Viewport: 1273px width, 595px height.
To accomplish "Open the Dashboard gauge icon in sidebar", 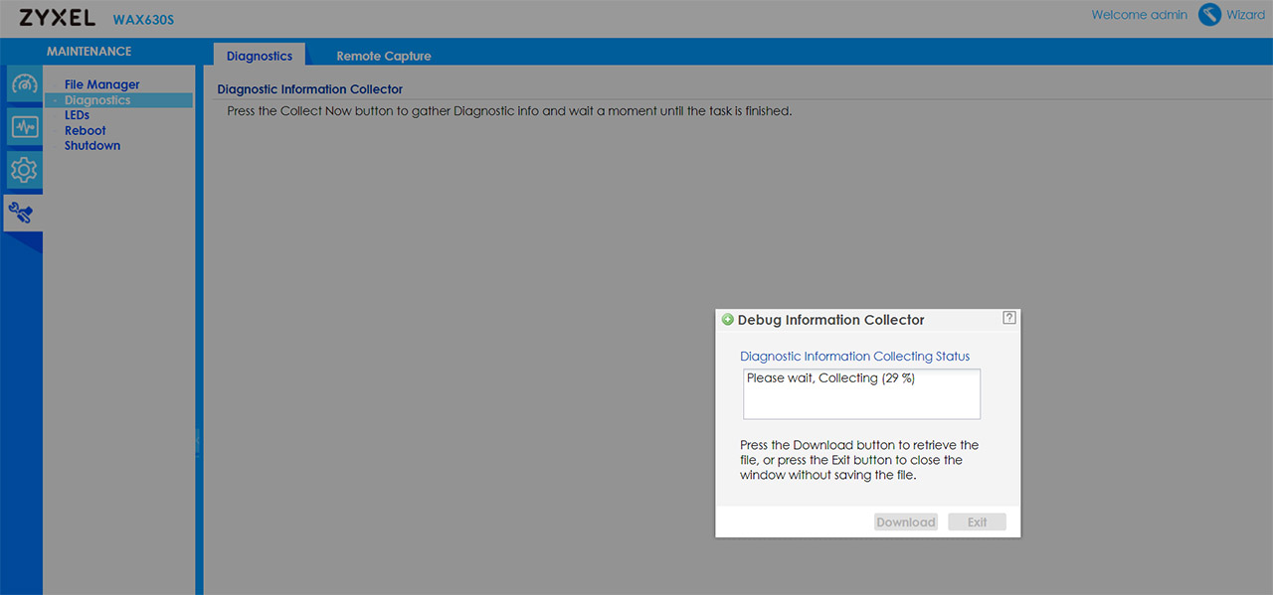I will pyautogui.click(x=24, y=84).
